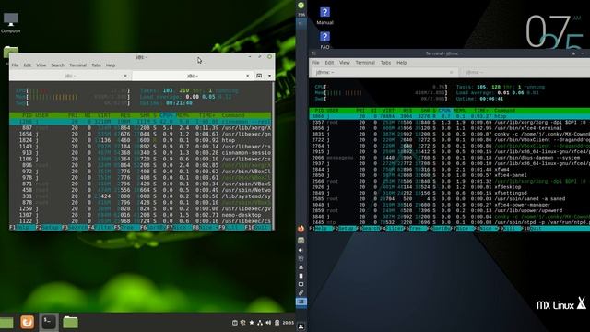Select xfce4-panel process row in right htop

click(x=449, y=175)
